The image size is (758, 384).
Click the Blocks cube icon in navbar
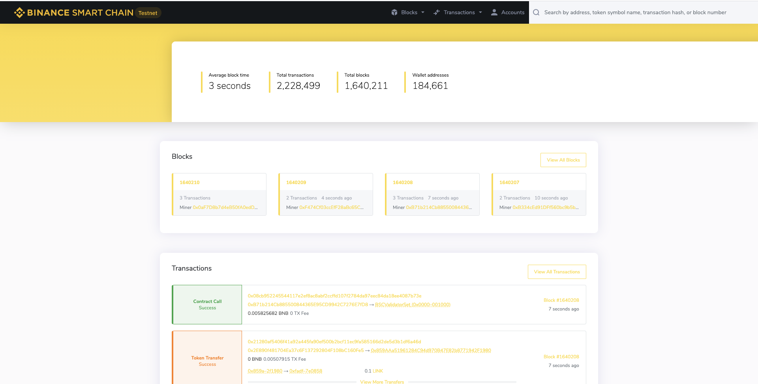[x=394, y=12]
